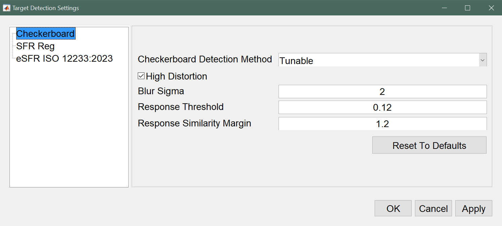Screen dimensions: 502x226
Task: Minimize the Target Detection Settings window
Action: [444, 8]
